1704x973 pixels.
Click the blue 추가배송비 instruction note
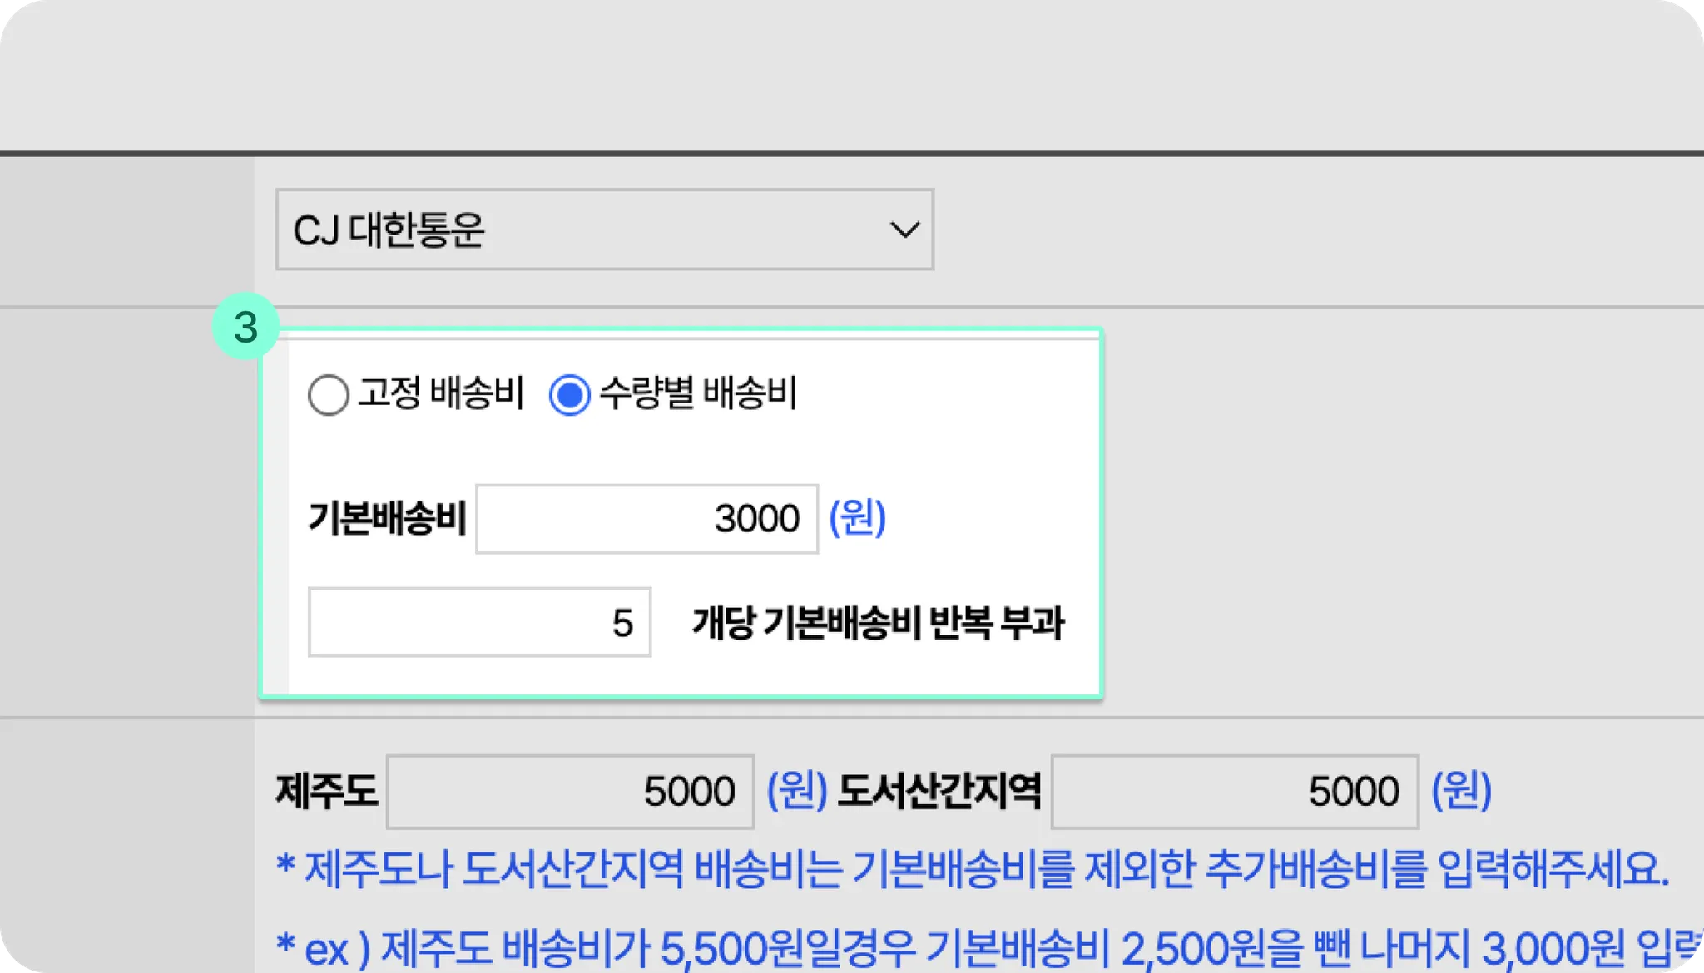coord(972,869)
